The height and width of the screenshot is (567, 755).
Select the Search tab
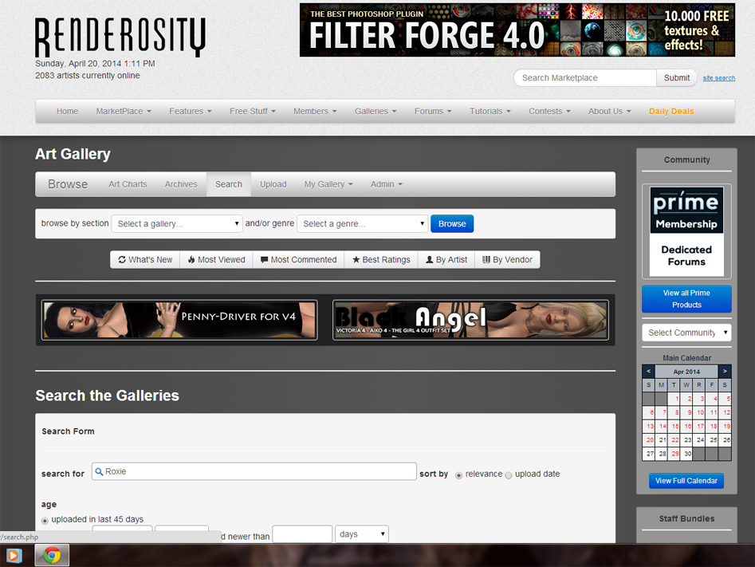pos(229,184)
